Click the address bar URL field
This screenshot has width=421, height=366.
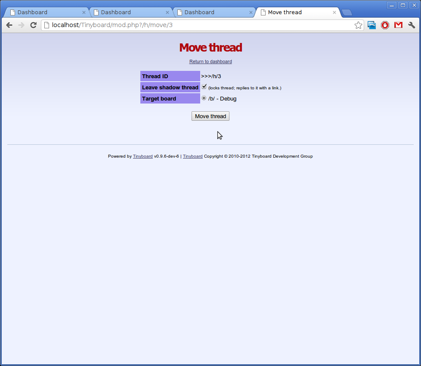pos(198,25)
